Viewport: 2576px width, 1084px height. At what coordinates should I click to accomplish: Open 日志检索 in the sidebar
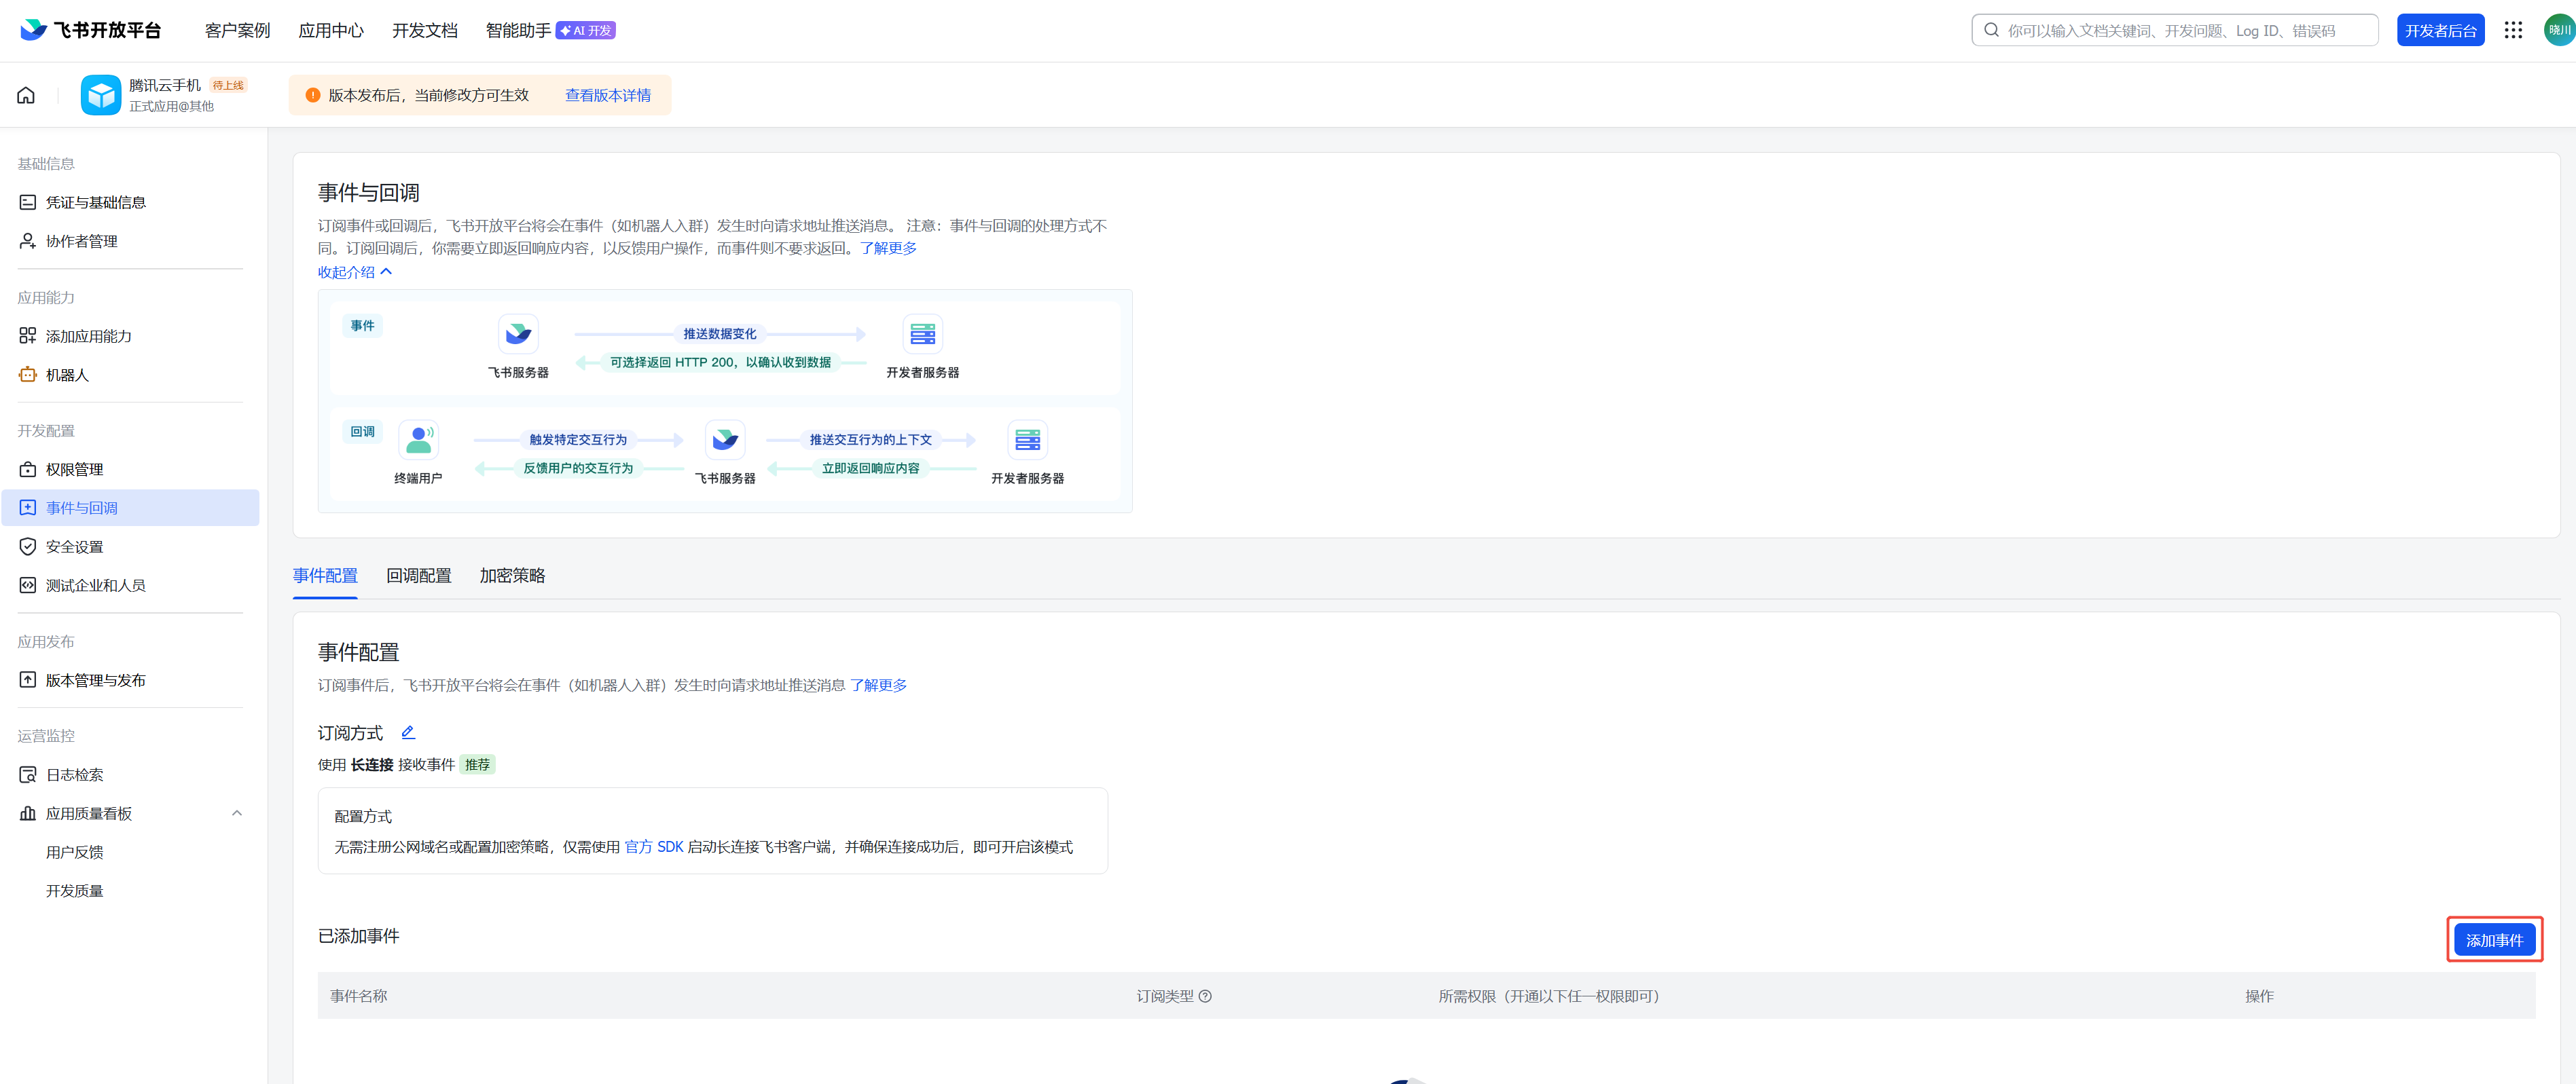coord(74,774)
